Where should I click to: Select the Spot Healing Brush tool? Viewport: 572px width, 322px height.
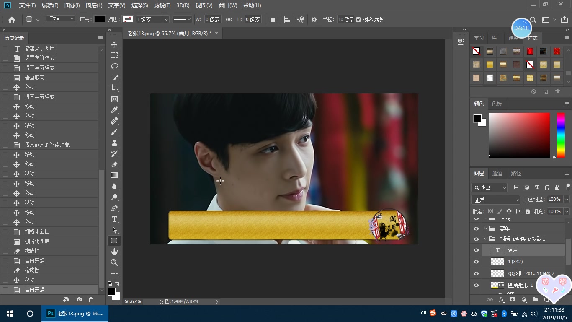[114, 121]
